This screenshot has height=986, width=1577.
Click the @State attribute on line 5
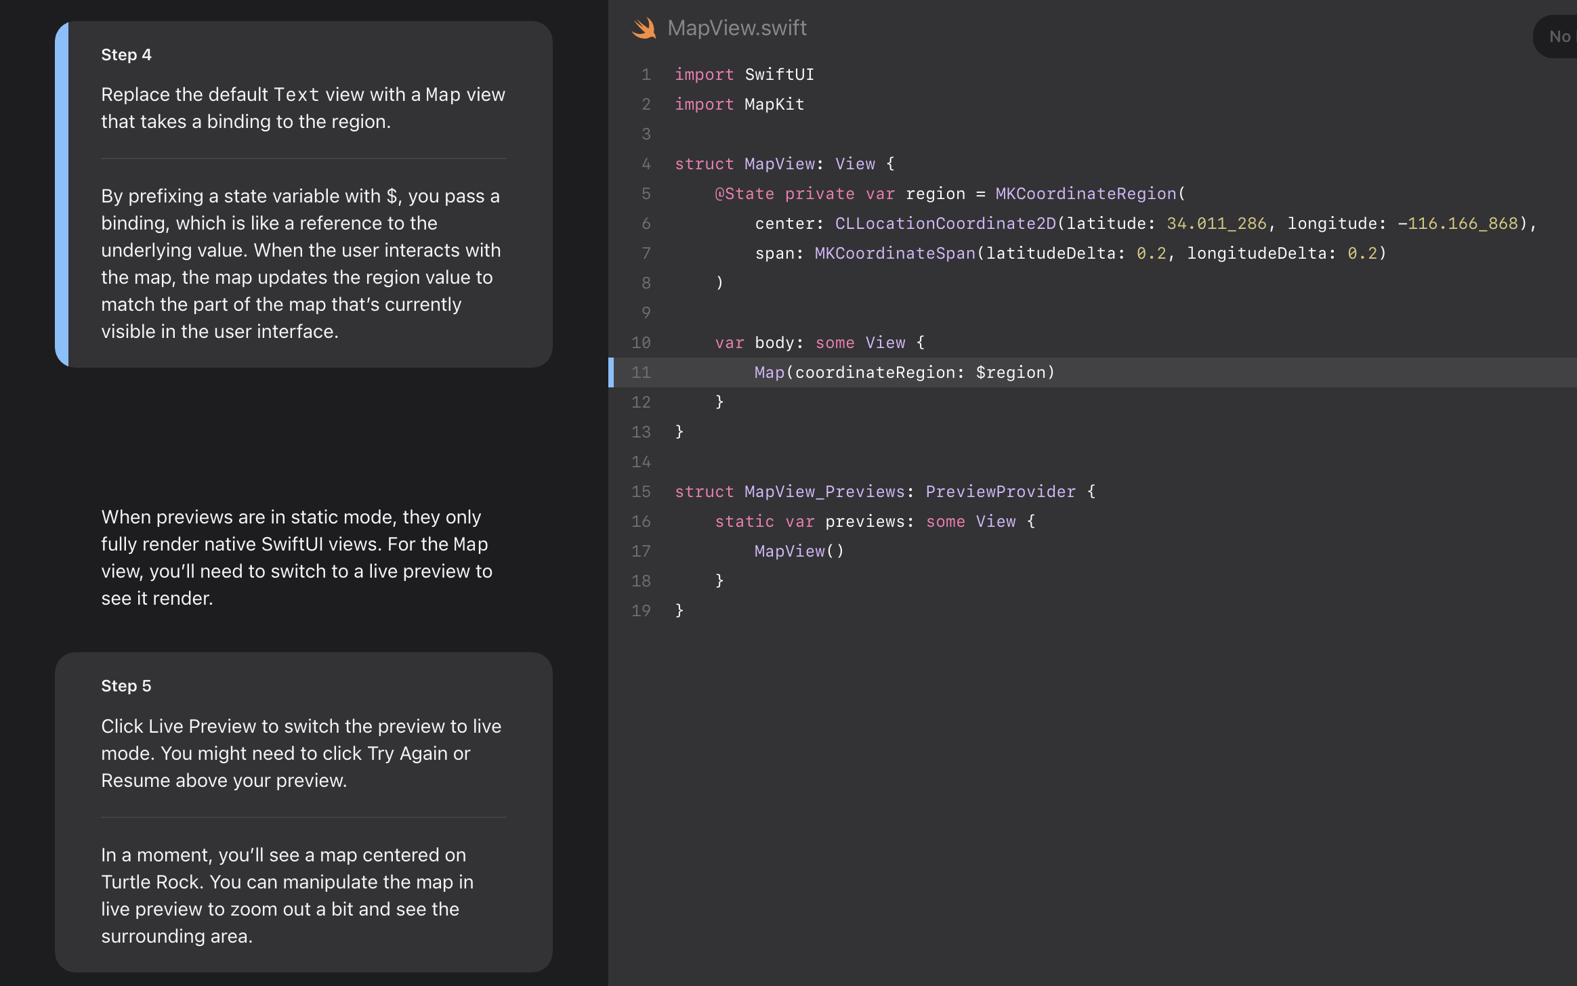click(744, 194)
